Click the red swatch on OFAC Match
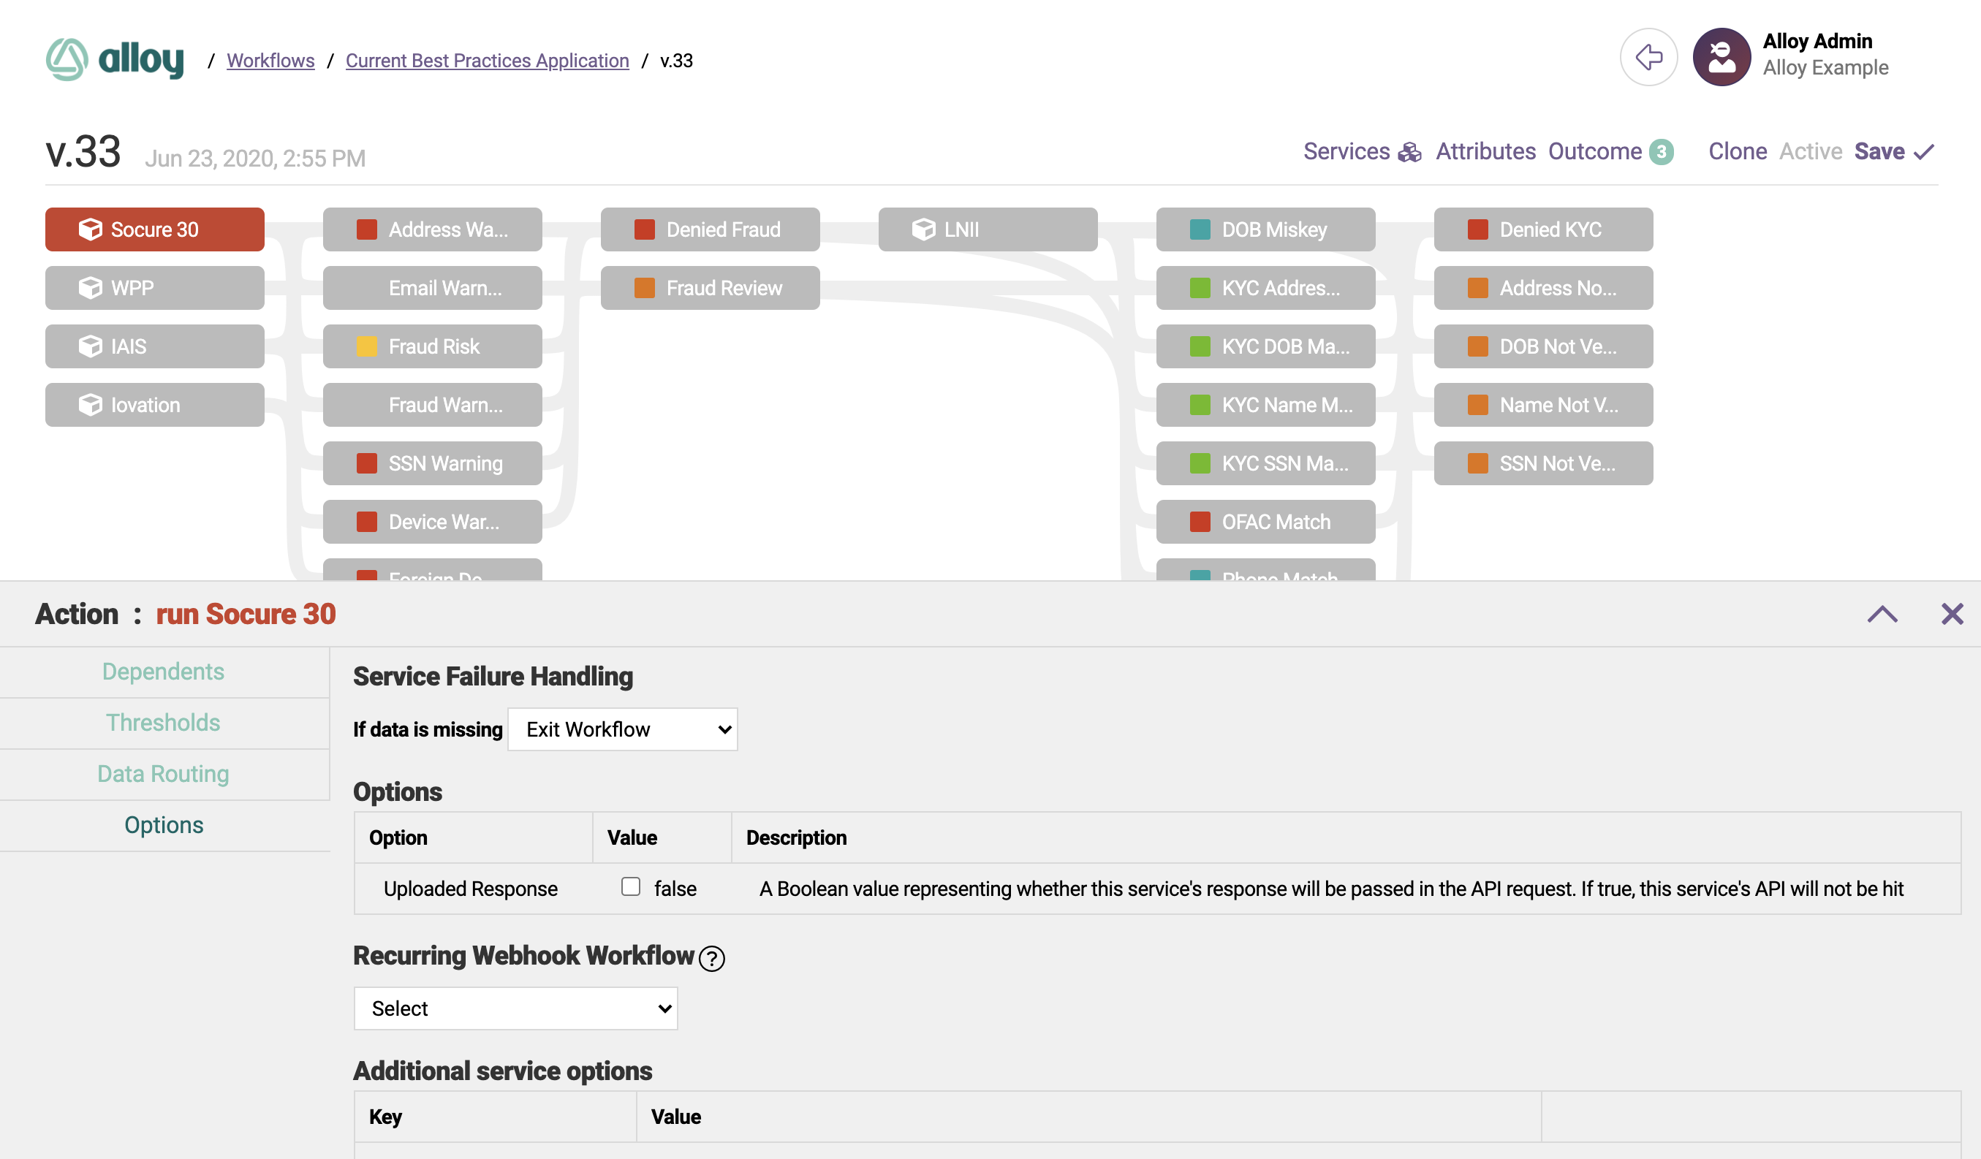Image resolution: width=1981 pixels, height=1159 pixels. (1200, 522)
